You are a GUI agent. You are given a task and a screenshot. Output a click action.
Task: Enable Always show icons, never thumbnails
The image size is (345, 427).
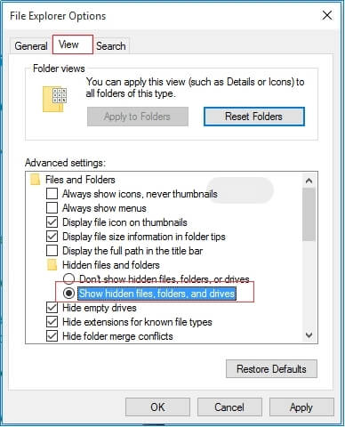tap(52, 194)
